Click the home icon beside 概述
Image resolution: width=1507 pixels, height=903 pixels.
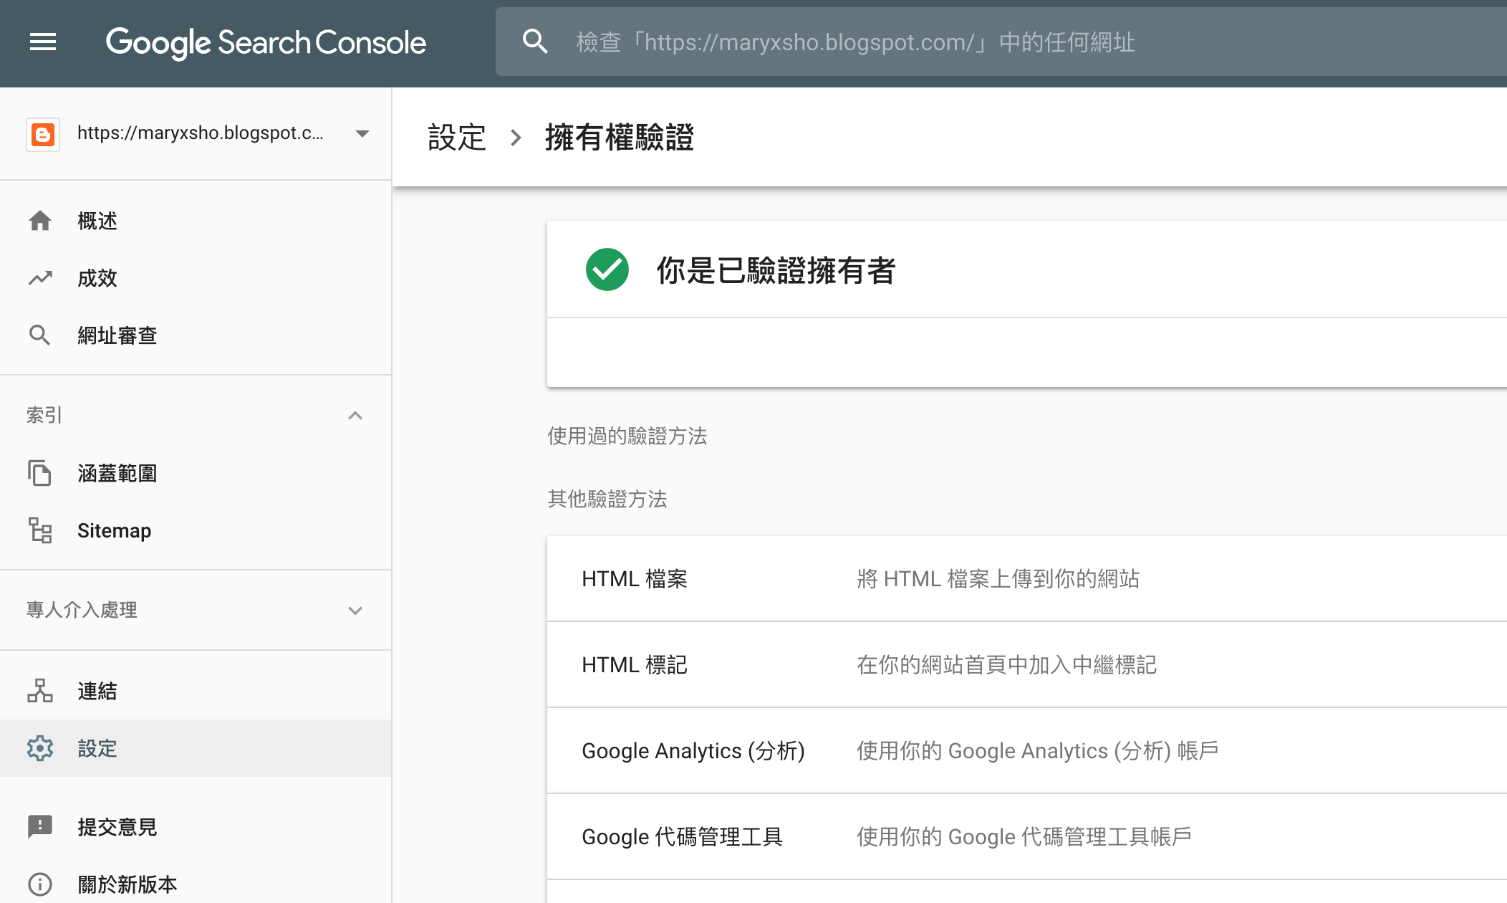point(40,221)
